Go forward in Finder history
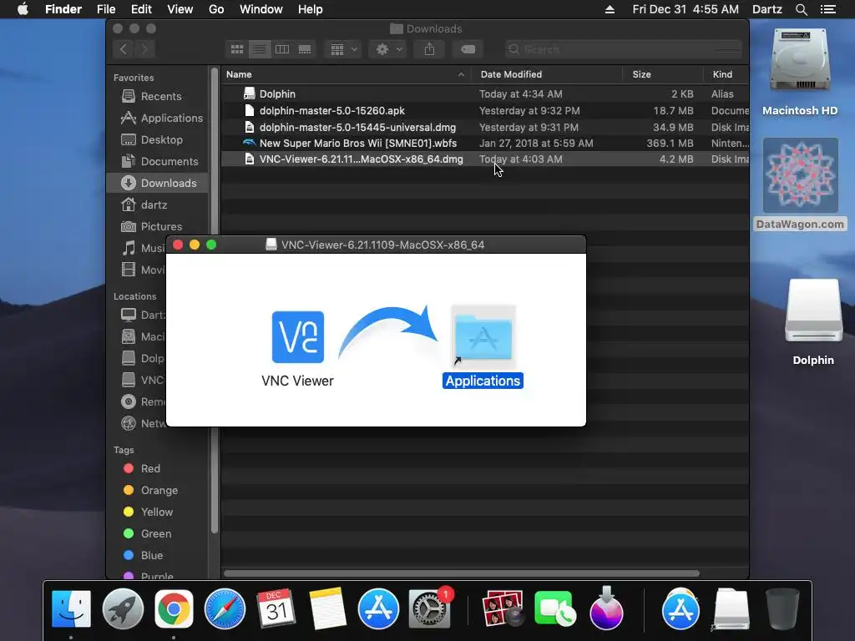Image resolution: width=855 pixels, height=641 pixels. point(144,49)
